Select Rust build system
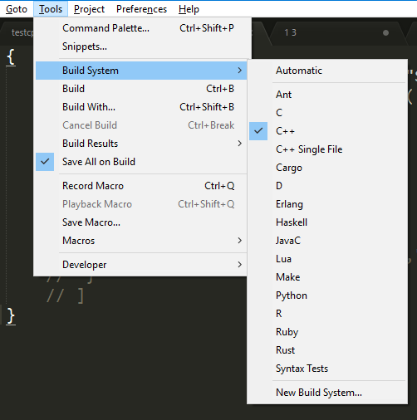Viewport: 417px width, 420px height. click(x=327, y=350)
